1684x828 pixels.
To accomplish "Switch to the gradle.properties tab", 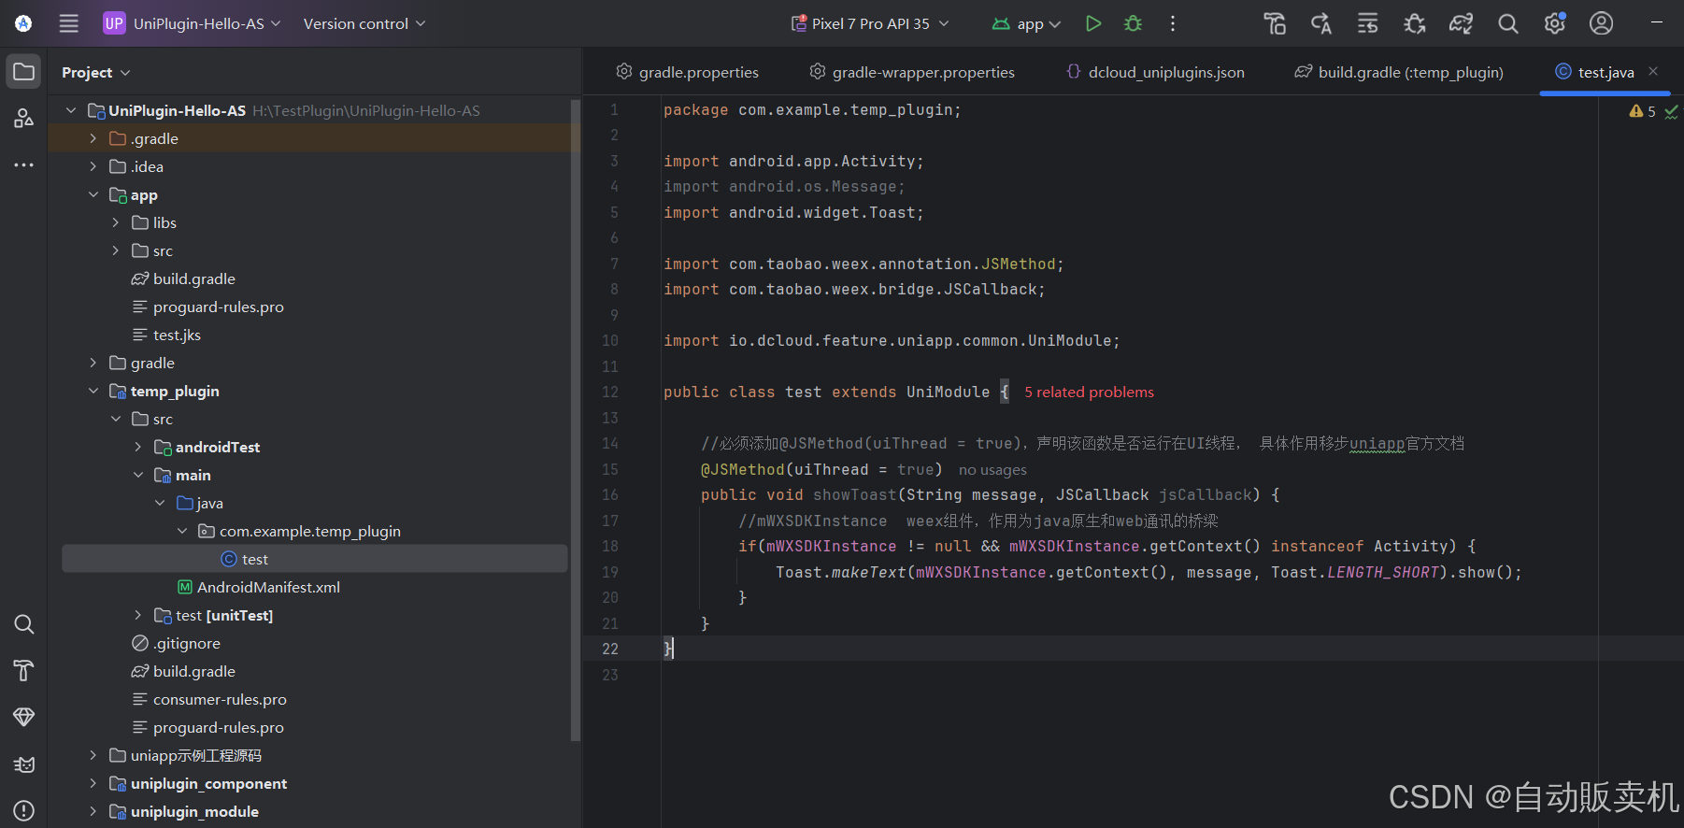I will click(687, 72).
